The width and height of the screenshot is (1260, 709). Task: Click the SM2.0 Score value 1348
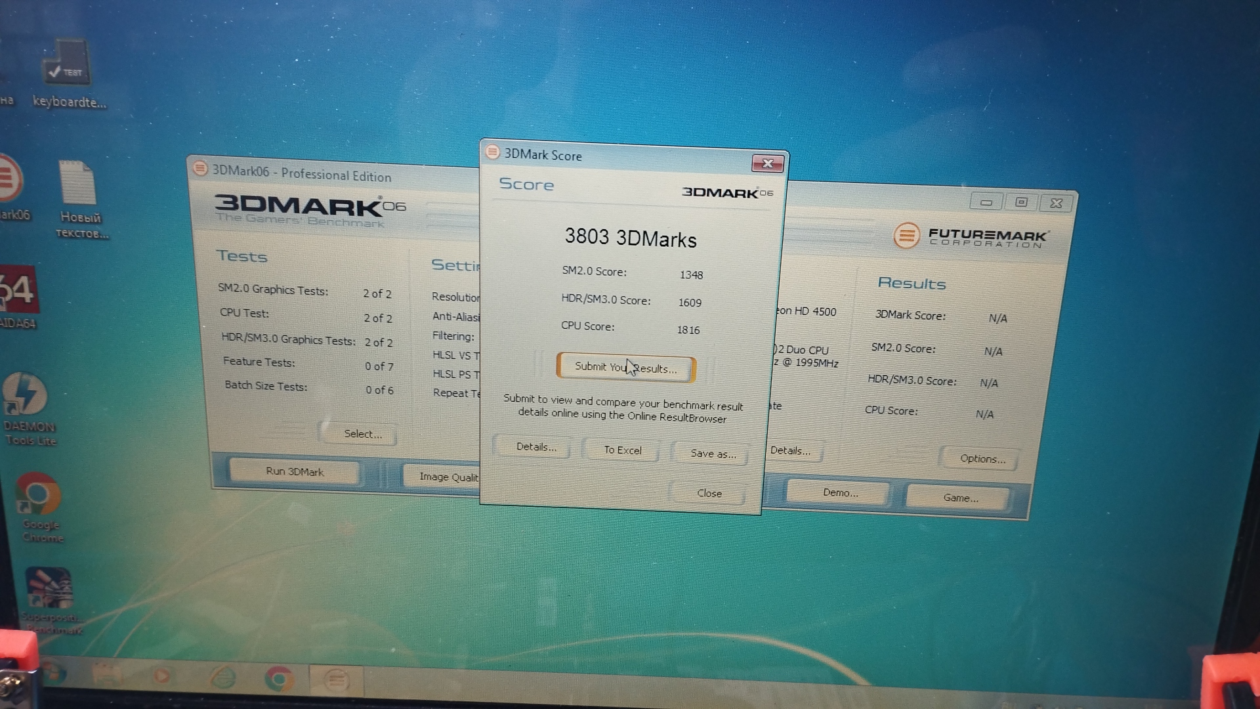[x=691, y=274]
